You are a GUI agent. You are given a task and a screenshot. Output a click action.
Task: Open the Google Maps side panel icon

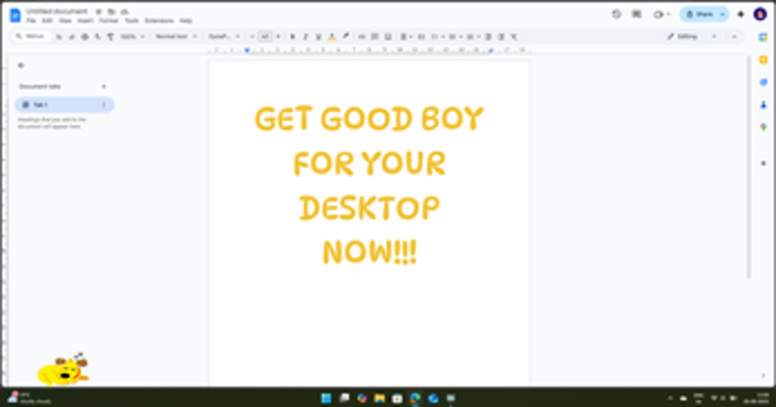pos(763,127)
